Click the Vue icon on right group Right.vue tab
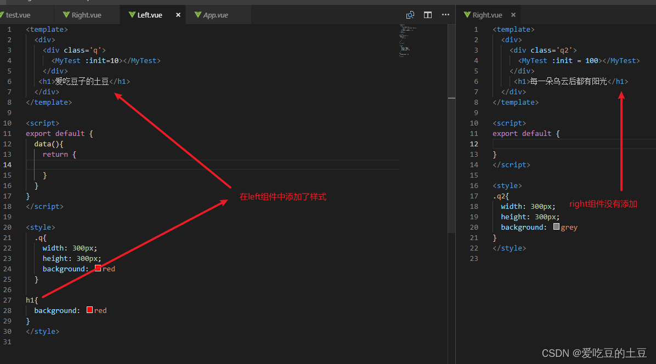Screen dimensions: 656x364 coord(467,15)
